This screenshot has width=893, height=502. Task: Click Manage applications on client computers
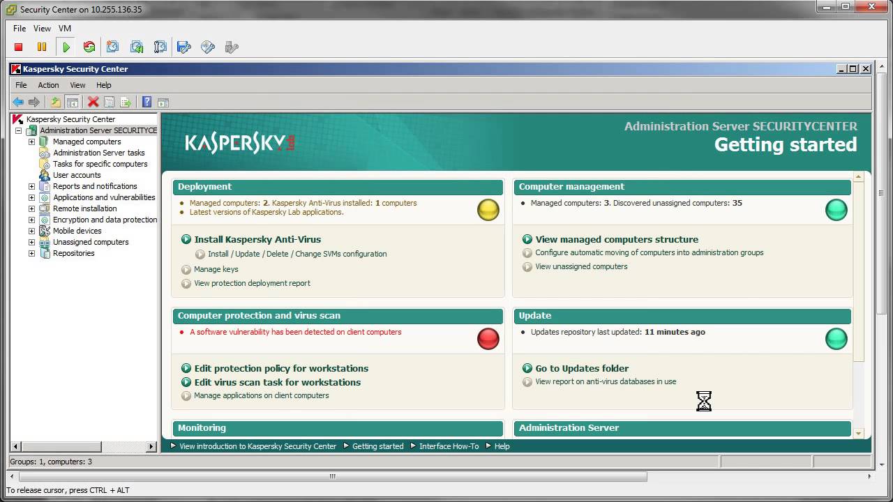tap(262, 395)
